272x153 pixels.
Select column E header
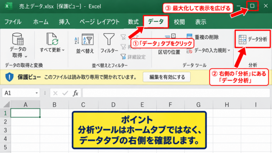click(x=142, y=105)
